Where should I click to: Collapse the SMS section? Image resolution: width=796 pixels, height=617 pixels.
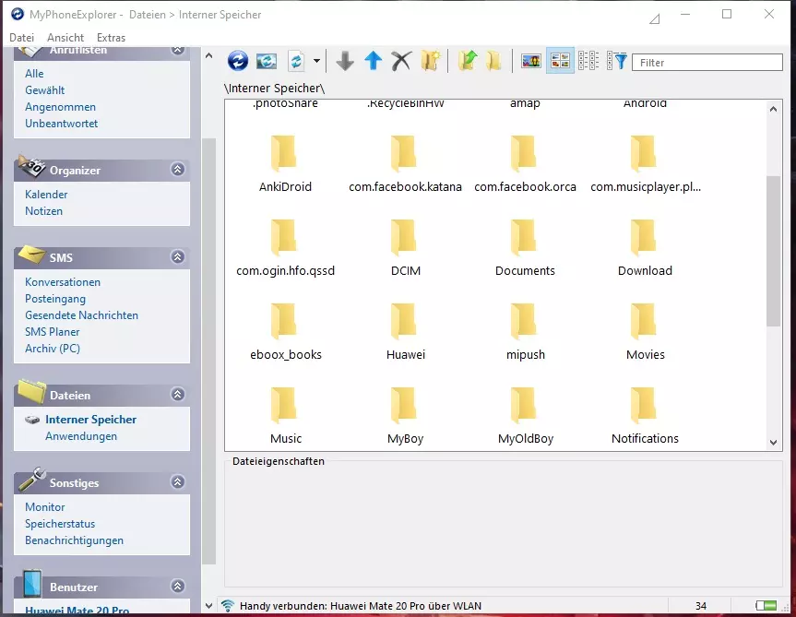178,256
